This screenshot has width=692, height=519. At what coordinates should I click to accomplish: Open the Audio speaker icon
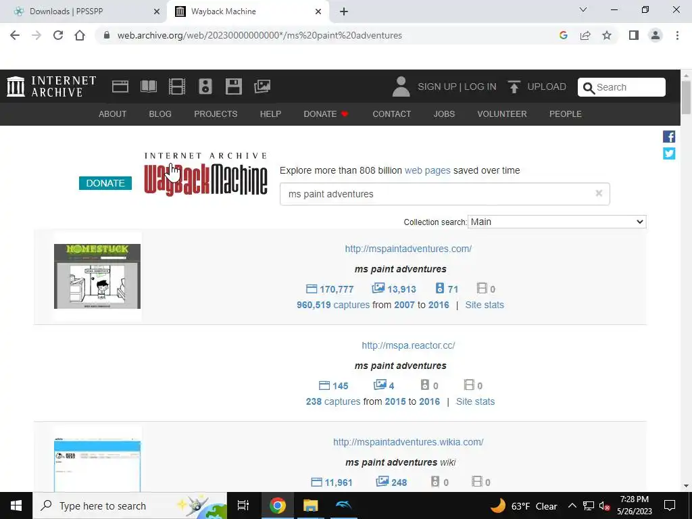pyautogui.click(x=205, y=86)
